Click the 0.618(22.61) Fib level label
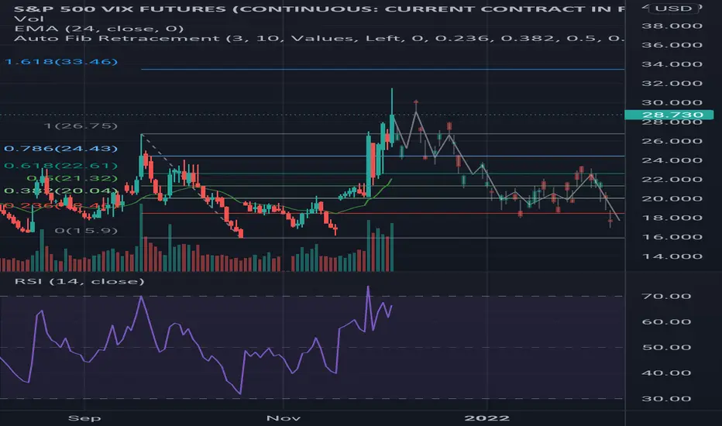 (60, 166)
